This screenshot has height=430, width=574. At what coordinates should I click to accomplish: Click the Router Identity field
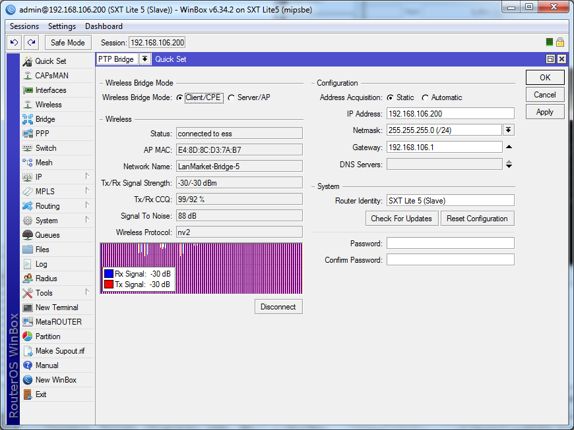coord(450,201)
